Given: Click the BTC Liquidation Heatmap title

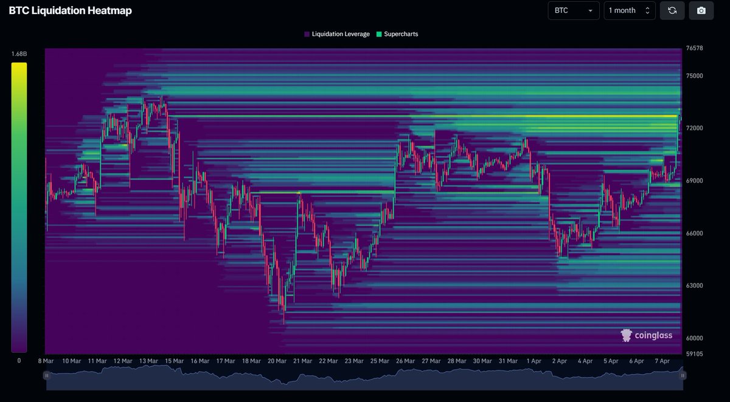Looking at the screenshot, I should pos(70,10).
